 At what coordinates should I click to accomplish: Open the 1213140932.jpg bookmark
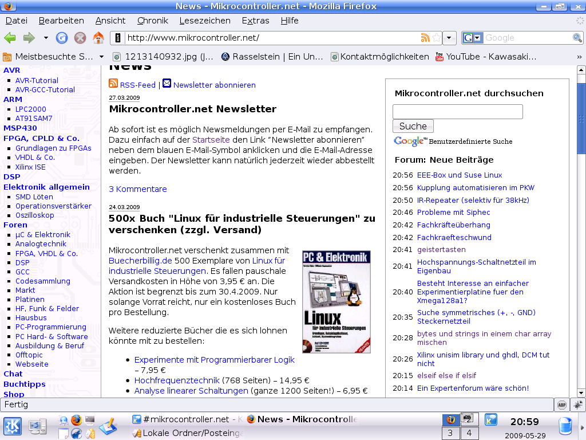163,57
